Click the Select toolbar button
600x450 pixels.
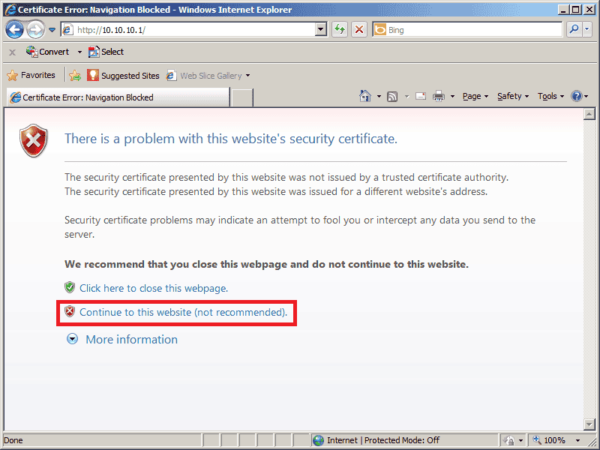(106, 52)
